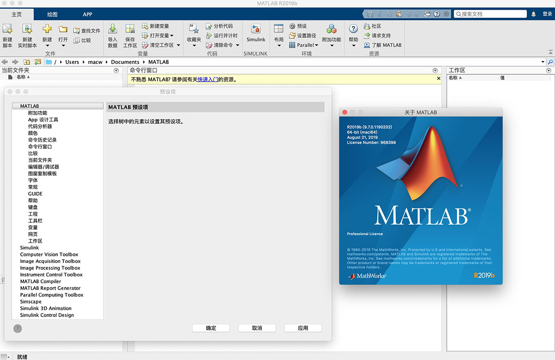Screen dimensions: 555x360
Task: Click the magnifier search icon at address bar end
Action: (x=550, y=62)
